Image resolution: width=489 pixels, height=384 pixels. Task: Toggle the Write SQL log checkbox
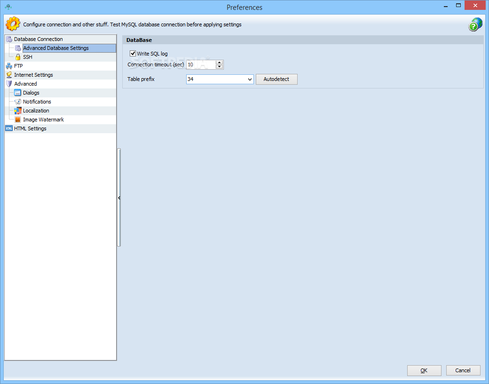point(133,53)
